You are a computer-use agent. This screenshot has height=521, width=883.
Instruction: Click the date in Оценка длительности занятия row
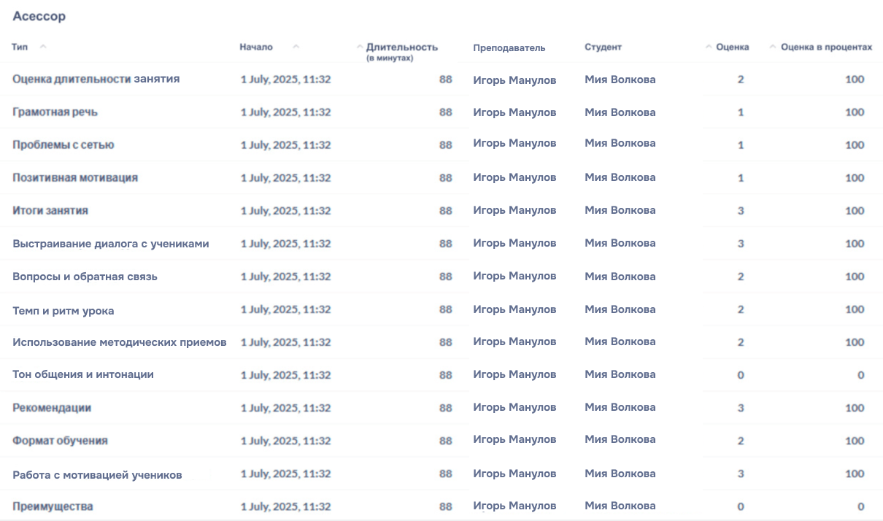coord(285,80)
